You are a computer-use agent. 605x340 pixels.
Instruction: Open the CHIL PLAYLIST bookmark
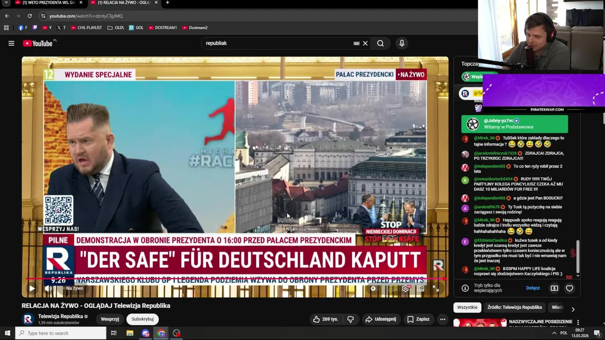pos(86,28)
